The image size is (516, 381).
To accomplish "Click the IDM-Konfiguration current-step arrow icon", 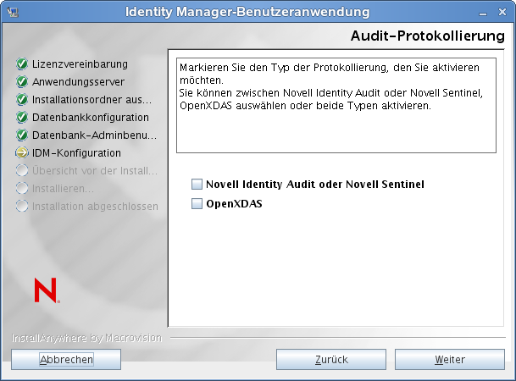I will tap(21, 153).
